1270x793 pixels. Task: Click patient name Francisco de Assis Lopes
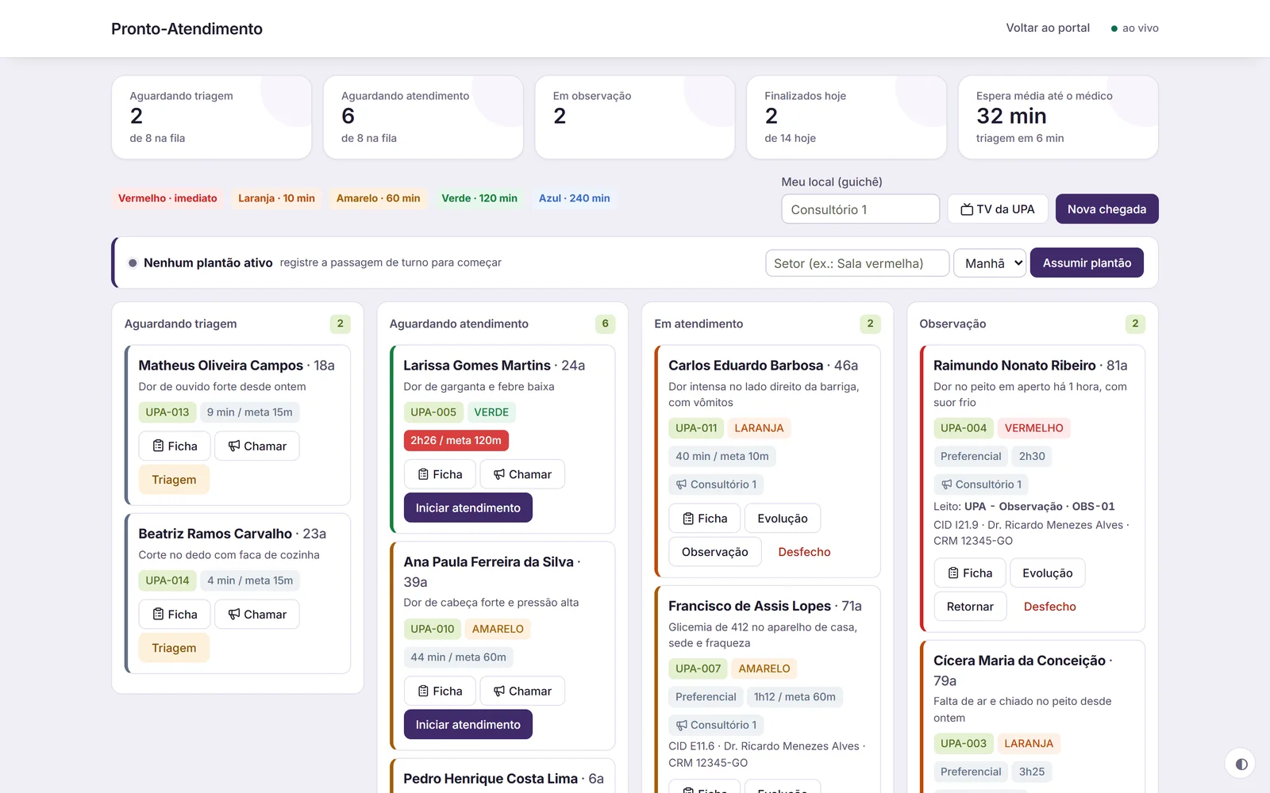pyautogui.click(x=749, y=606)
